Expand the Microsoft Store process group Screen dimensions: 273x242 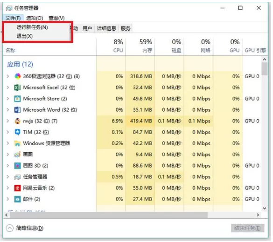click(x=7, y=99)
